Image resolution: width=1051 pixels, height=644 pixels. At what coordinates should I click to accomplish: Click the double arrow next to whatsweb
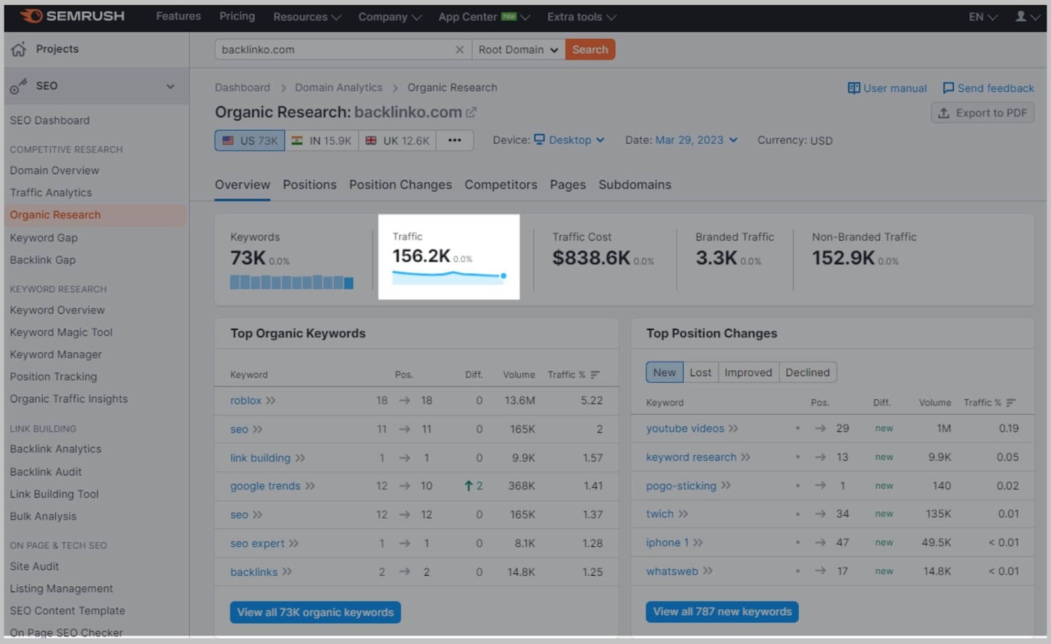pyautogui.click(x=707, y=571)
